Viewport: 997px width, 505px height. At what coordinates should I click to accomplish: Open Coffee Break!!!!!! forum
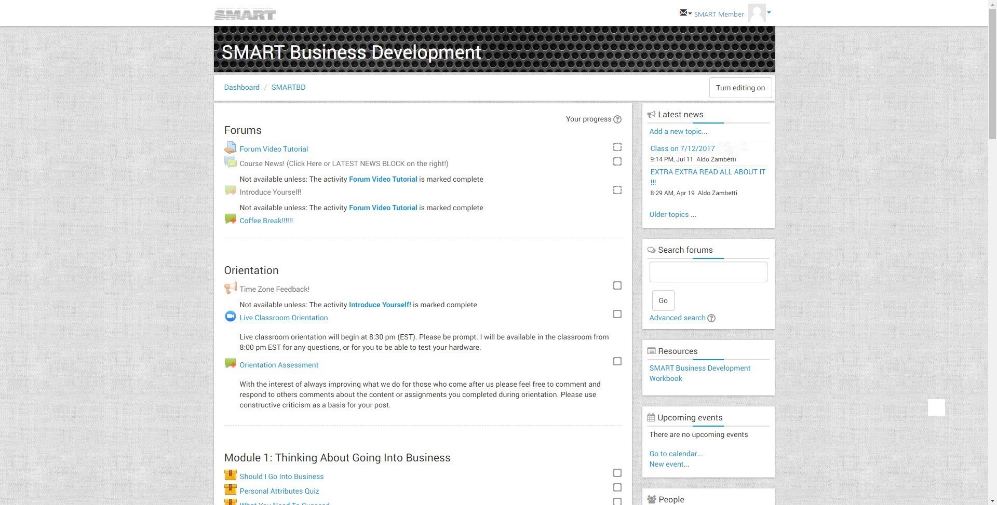coord(266,221)
